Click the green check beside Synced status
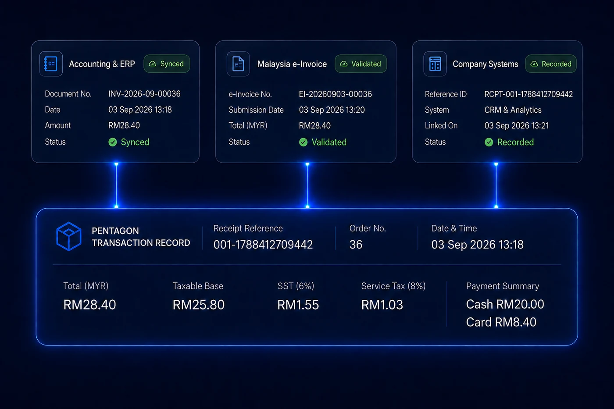This screenshot has width=614, height=409. [113, 142]
